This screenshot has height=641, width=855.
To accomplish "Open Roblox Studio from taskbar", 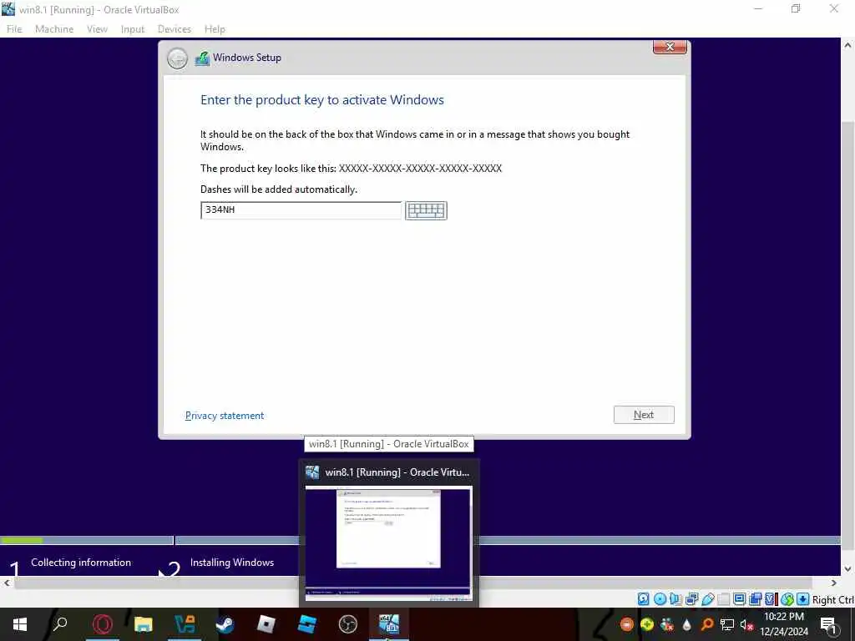I will (x=307, y=624).
